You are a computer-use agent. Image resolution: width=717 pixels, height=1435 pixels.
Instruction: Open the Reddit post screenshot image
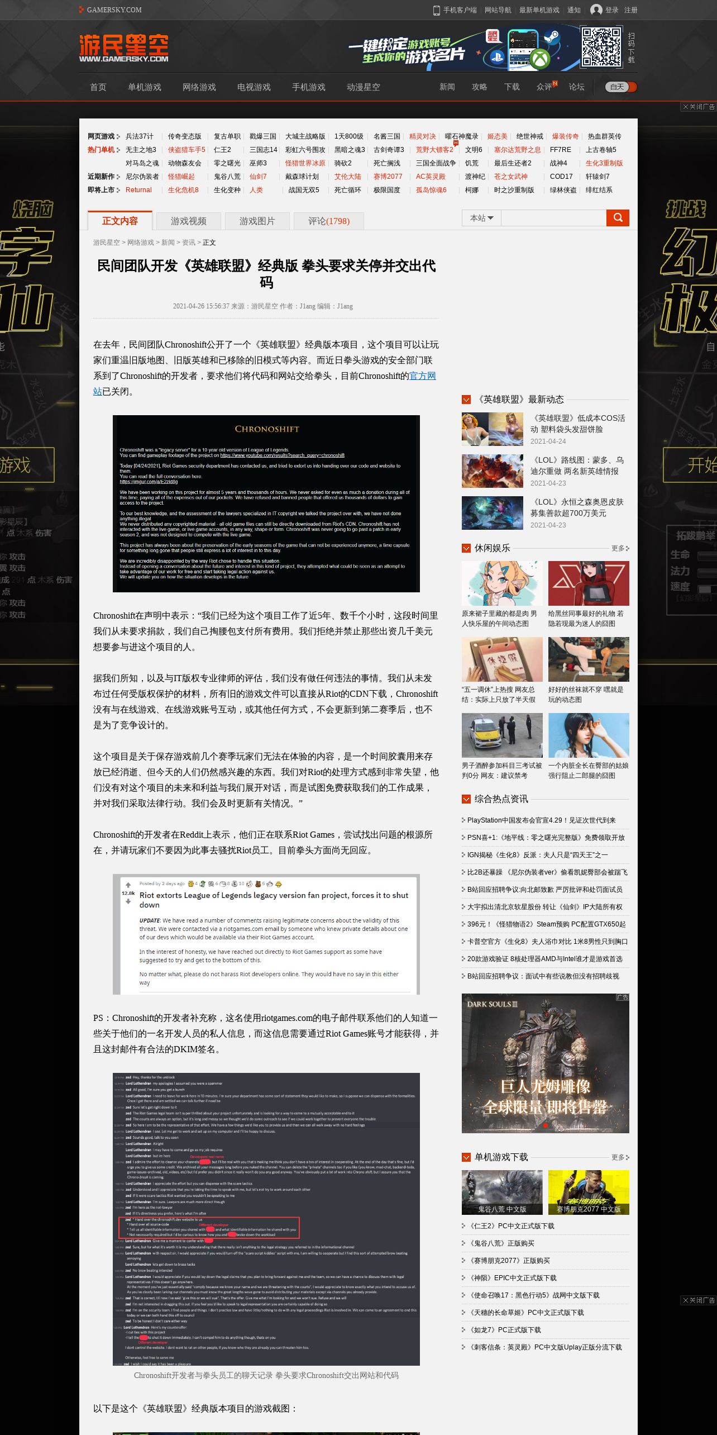pos(266,934)
